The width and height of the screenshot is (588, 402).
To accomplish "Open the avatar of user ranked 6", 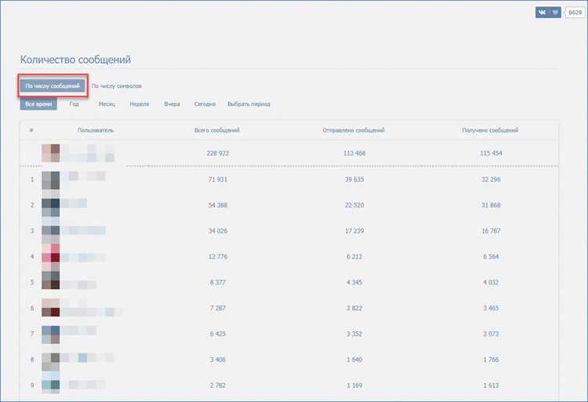I will 51,308.
